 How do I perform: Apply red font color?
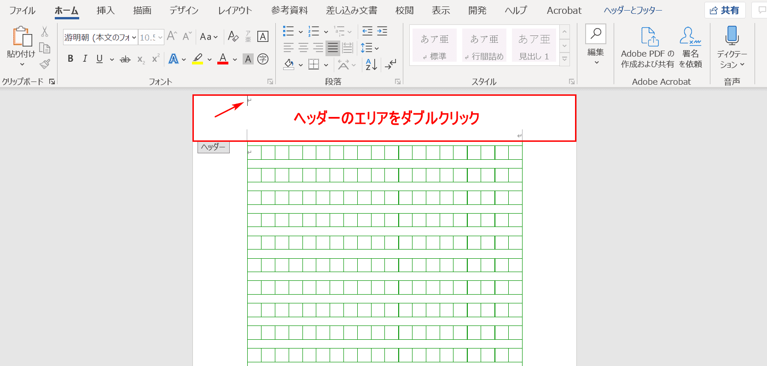(x=223, y=59)
